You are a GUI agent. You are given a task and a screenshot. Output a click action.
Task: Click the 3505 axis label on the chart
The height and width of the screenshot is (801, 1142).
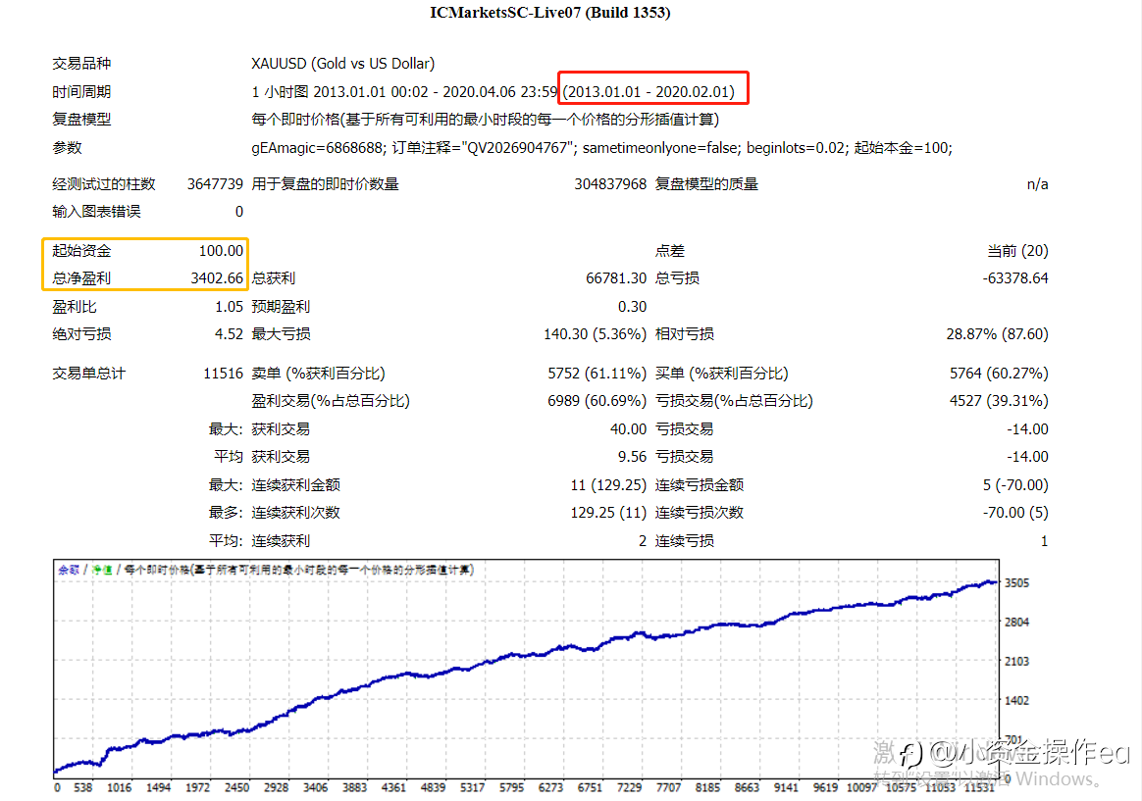pos(1016,583)
